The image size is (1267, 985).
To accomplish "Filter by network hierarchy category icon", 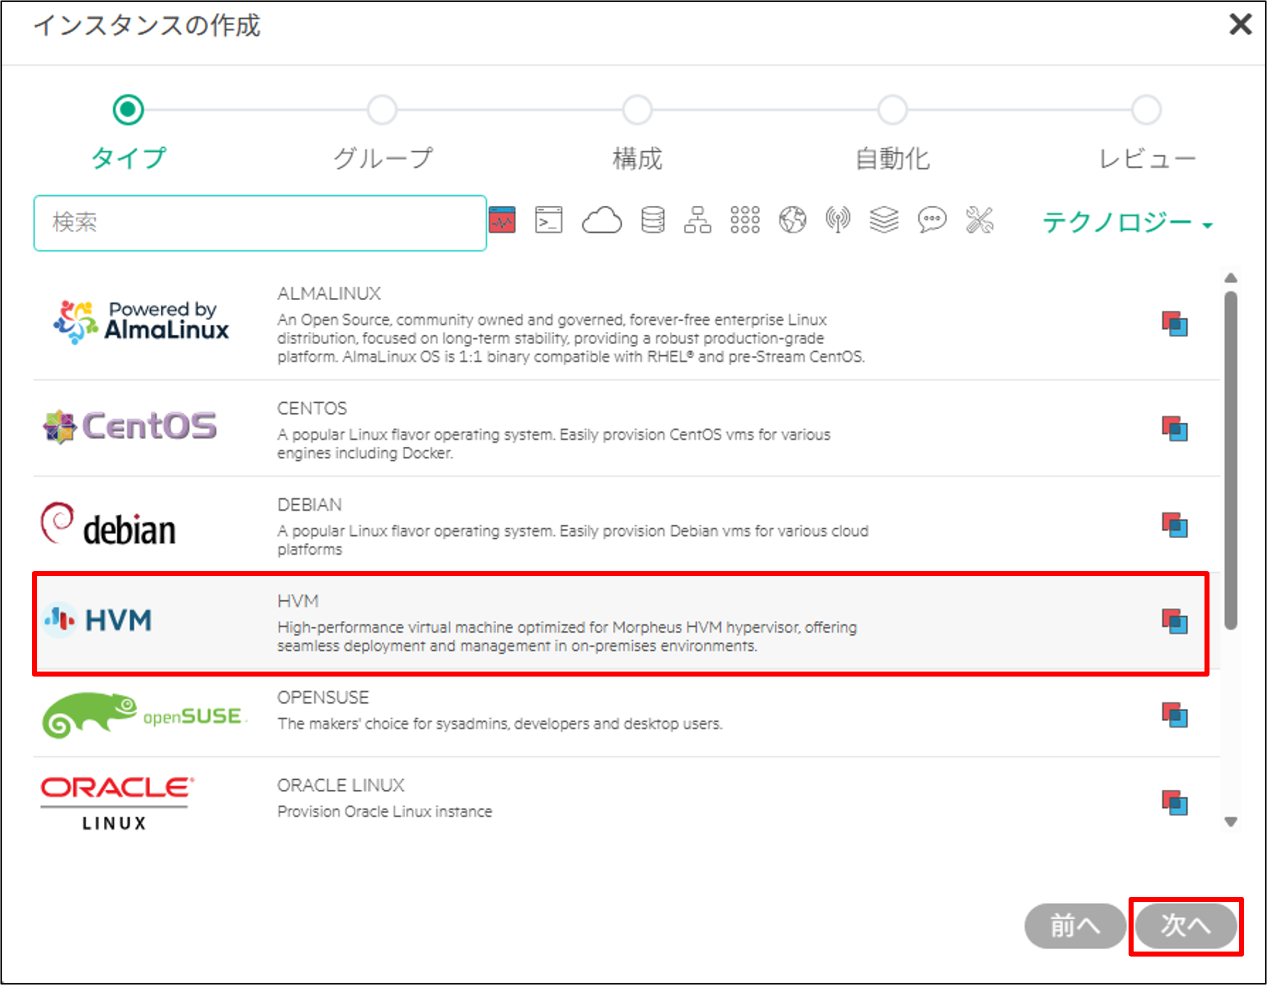I will [x=697, y=220].
